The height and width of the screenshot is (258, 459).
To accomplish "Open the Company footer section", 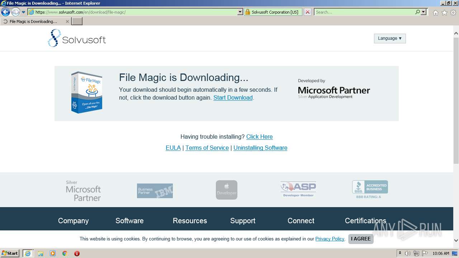I will pos(73,221).
